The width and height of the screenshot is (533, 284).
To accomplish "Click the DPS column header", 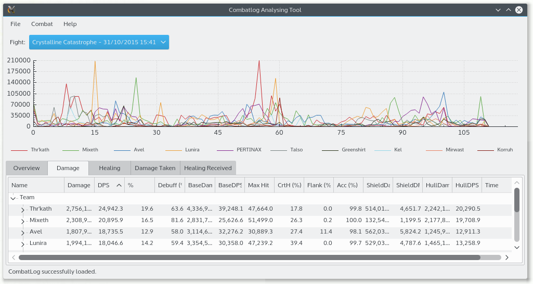I will (x=109, y=185).
